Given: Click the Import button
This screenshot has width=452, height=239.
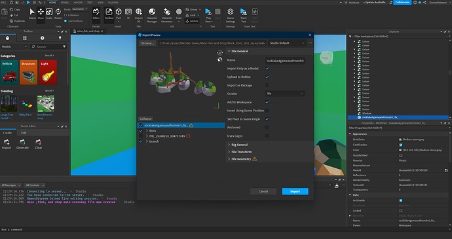Looking at the screenshot, I should point(295,191).
